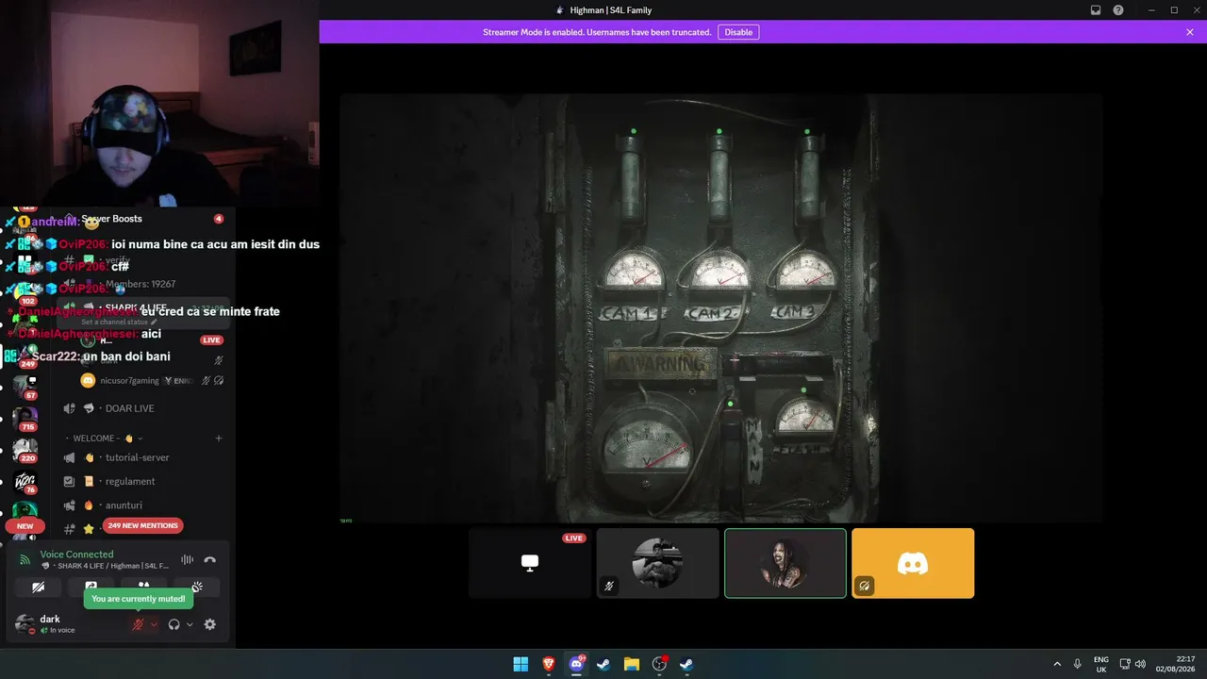
Task: Open headphone output options dropdown
Action: [190, 624]
